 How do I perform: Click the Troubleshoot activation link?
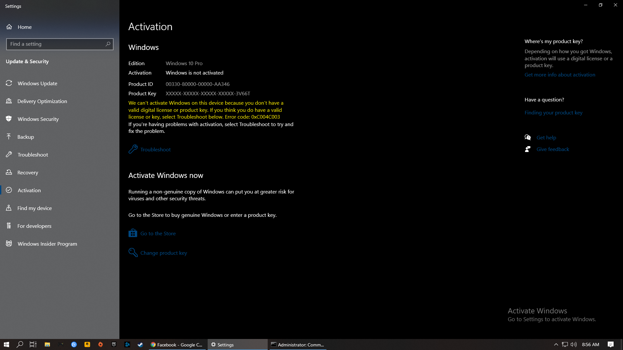155,149
